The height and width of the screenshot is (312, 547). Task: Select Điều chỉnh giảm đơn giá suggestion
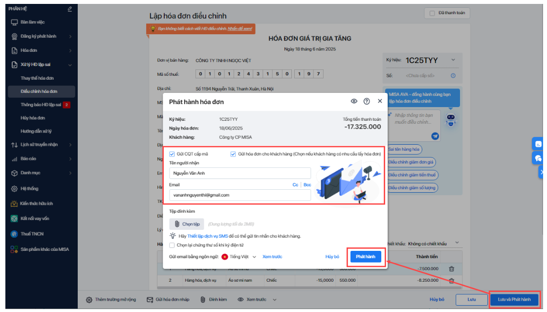(x=411, y=162)
